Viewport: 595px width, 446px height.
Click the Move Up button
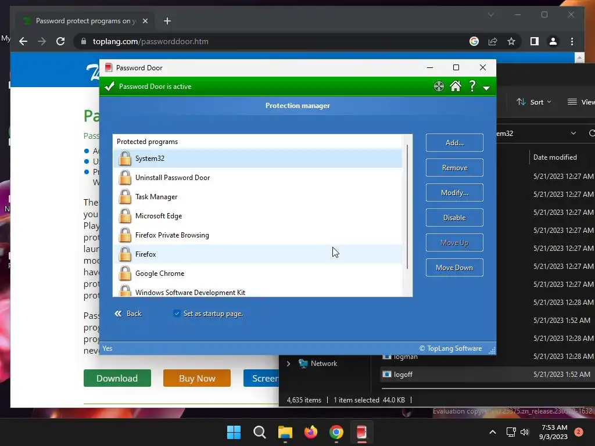454,243
